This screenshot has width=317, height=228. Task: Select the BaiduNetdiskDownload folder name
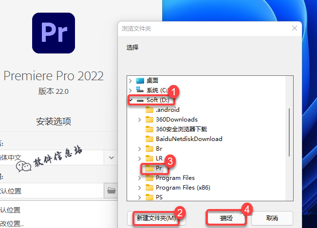[189, 139]
